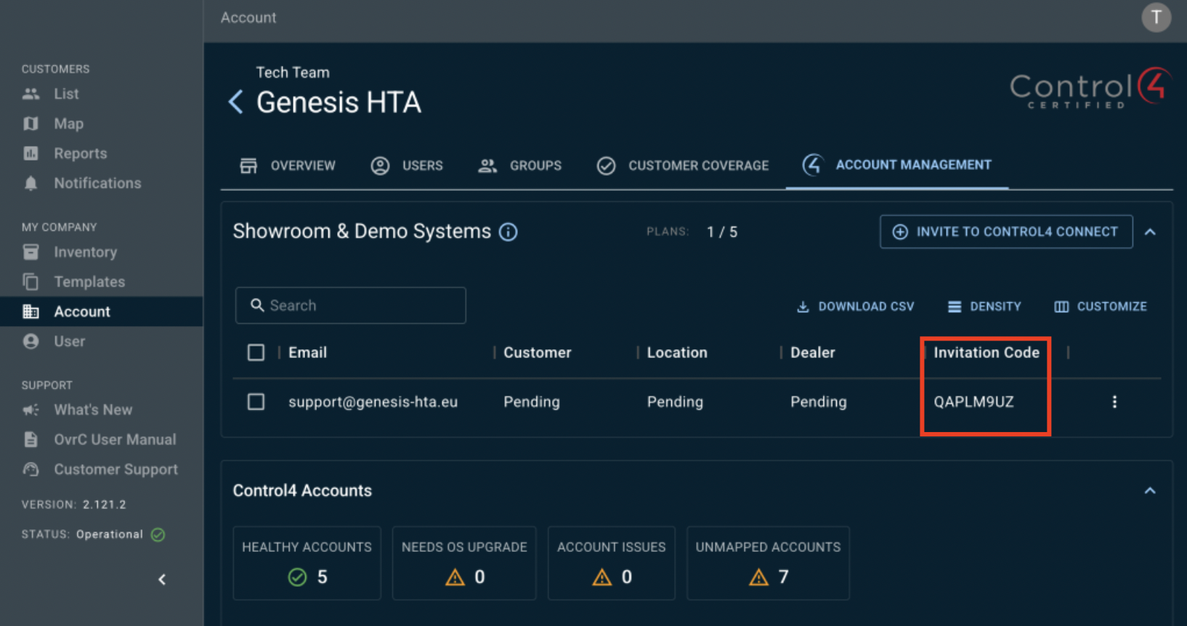Switch to the Users tab
1187x626 pixels.
coord(407,166)
